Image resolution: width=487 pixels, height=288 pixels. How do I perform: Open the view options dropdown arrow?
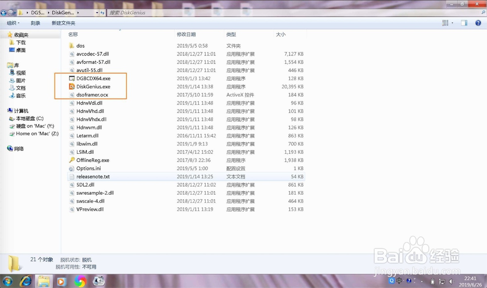point(452,23)
